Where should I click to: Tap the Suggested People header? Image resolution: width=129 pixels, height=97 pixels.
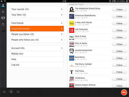tap(76, 4)
